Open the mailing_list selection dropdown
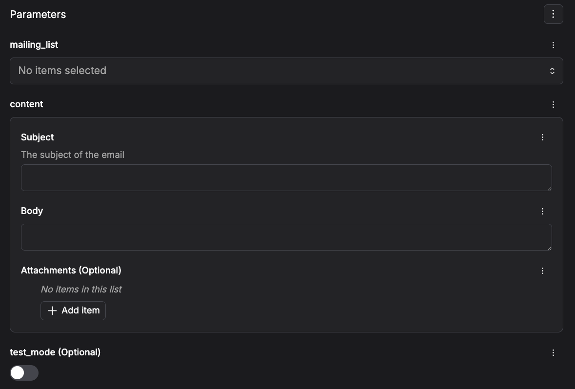 pos(286,71)
